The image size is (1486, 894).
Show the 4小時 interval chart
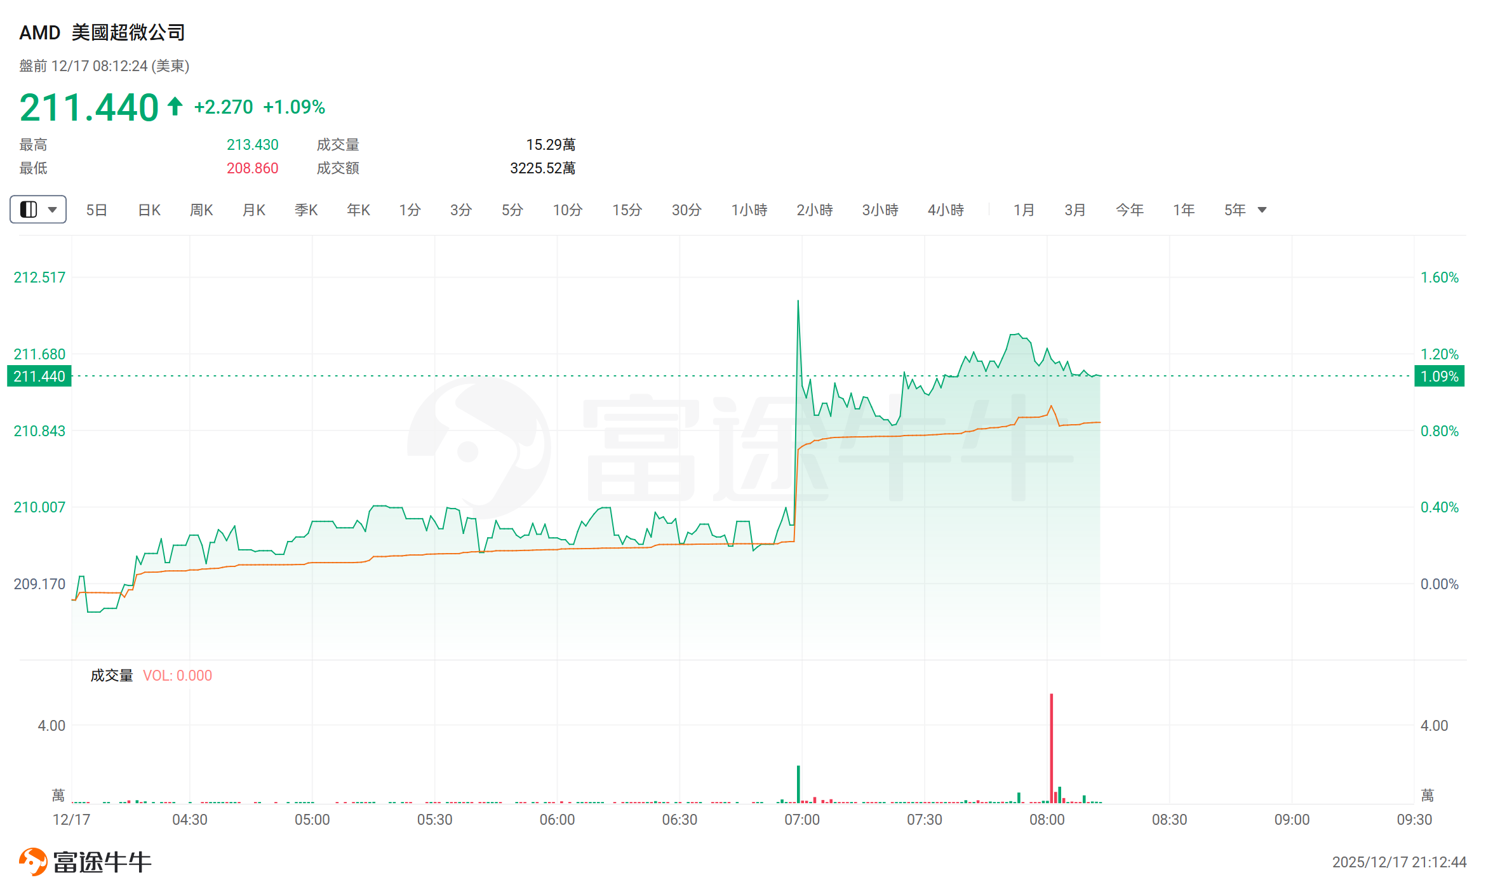pyautogui.click(x=946, y=210)
